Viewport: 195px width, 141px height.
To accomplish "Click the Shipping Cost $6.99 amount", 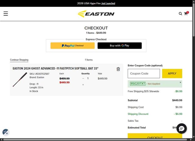I will coord(179,107).
